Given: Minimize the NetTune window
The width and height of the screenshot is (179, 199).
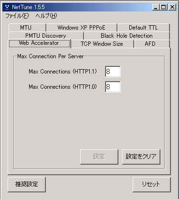Looking at the screenshot, I should click(x=156, y=7).
